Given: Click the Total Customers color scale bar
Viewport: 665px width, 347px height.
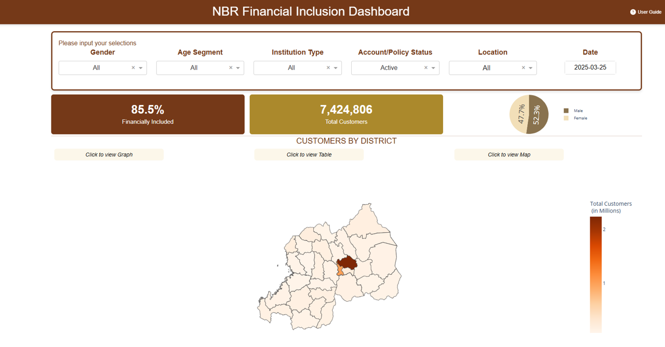Looking at the screenshot, I should (595, 274).
